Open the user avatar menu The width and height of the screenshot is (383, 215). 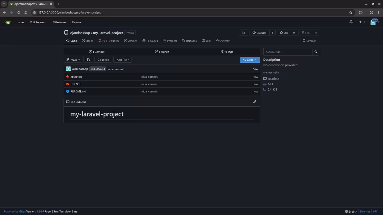[x=374, y=22]
